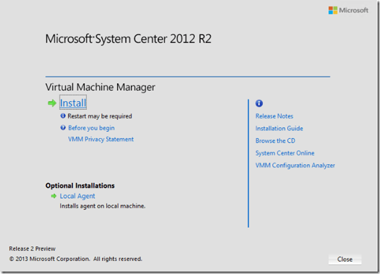Click the Optional Installations heading
Screen dimensions: 380x274
click(x=80, y=185)
